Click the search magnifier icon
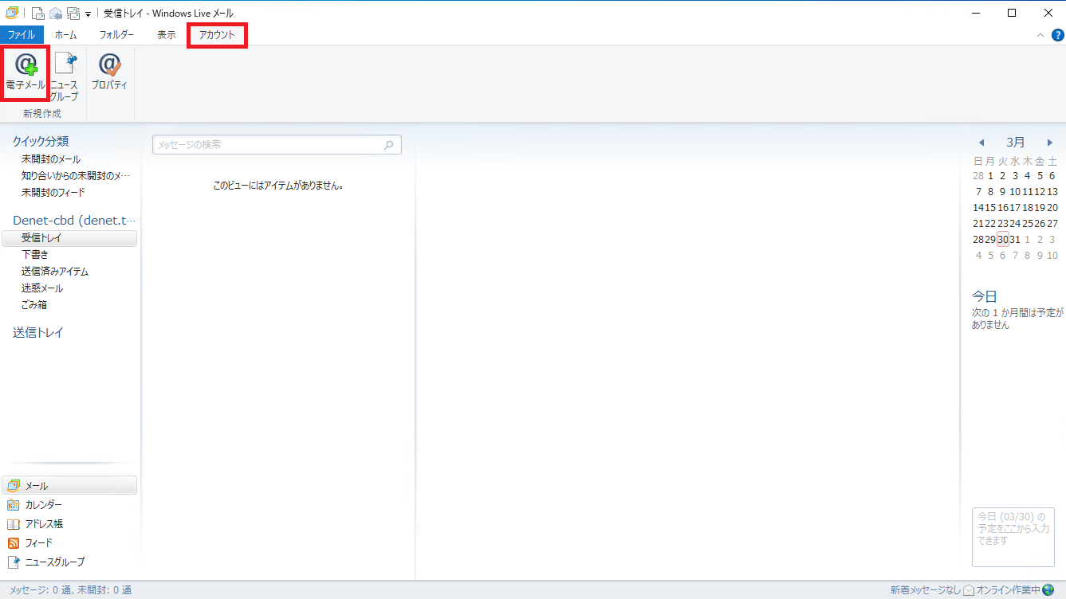The height and width of the screenshot is (599, 1066). pos(389,145)
